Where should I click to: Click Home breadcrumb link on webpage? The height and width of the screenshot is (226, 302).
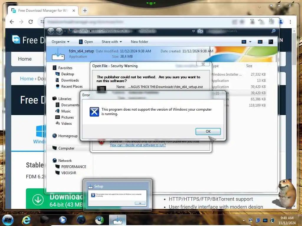pyautogui.click(x=27, y=79)
